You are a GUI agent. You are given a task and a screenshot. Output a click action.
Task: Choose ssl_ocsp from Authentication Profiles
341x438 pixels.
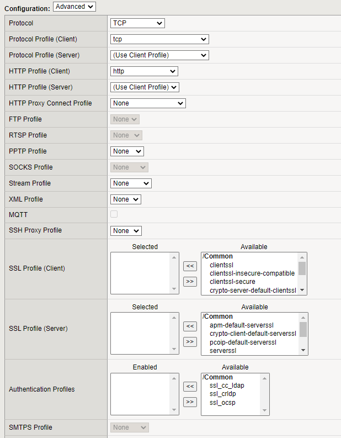(223, 403)
